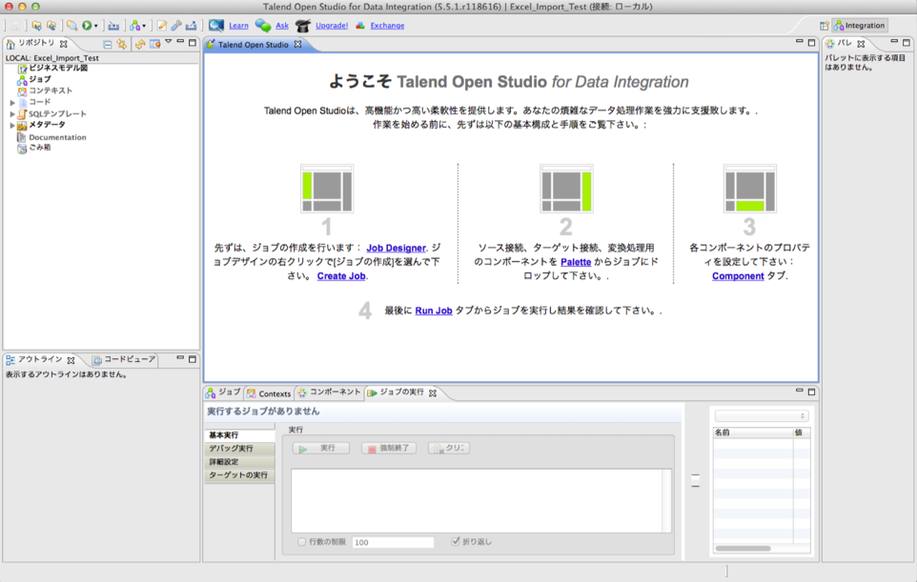Viewport: 917px width, 582px height.
Task: Select ターゲットの実行 in run options list
Action: (x=239, y=475)
